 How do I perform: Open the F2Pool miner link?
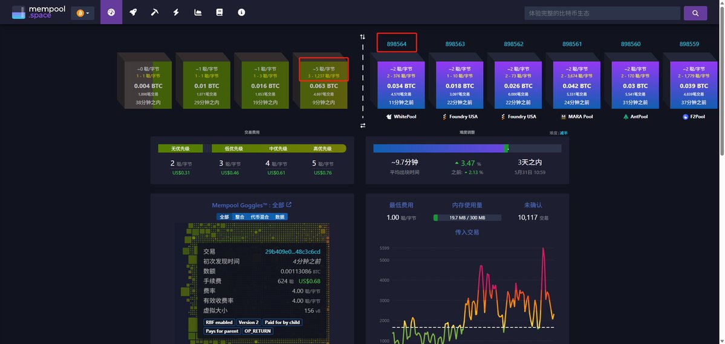[694, 117]
